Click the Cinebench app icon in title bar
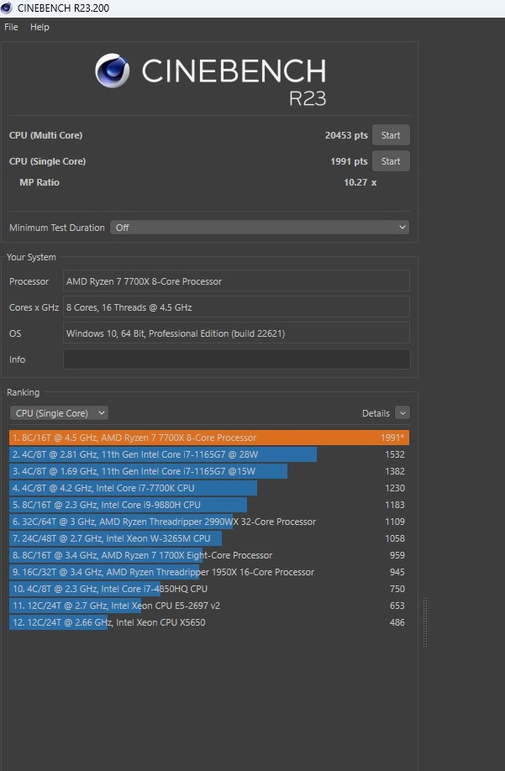 [7, 8]
